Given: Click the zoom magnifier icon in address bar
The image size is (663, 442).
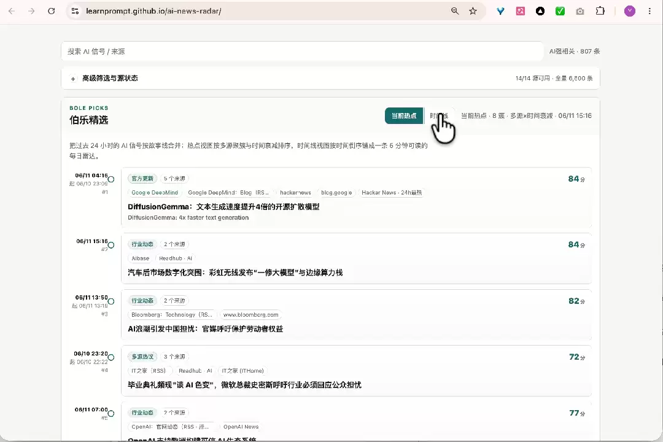Looking at the screenshot, I should [454, 11].
